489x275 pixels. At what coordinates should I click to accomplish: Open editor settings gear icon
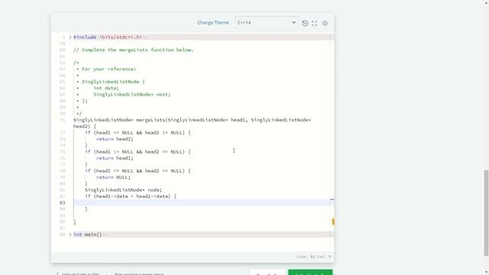pos(325,23)
